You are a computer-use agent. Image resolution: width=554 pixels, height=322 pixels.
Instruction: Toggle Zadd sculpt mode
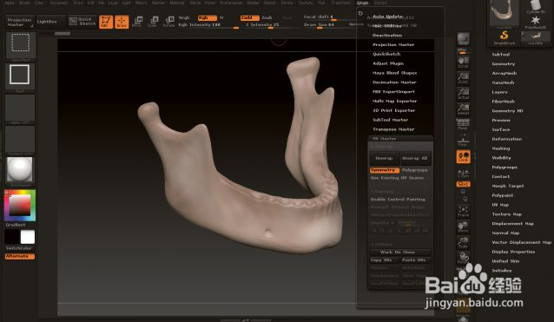pyautogui.click(x=250, y=17)
